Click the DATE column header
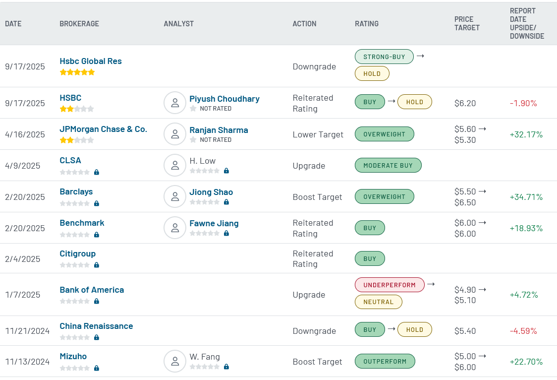The width and height of the screenshot is (557, 380). pos(13,24)
